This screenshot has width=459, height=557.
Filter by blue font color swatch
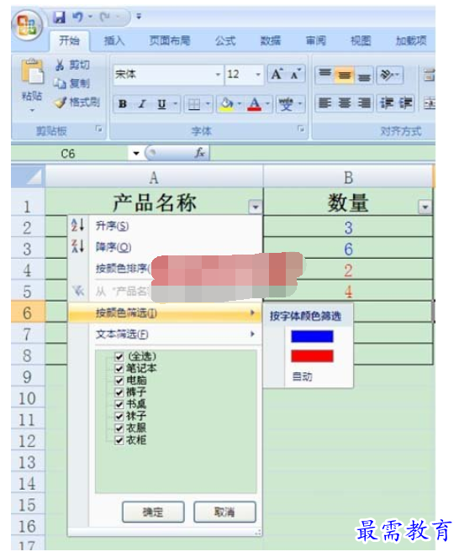point(312,336)
